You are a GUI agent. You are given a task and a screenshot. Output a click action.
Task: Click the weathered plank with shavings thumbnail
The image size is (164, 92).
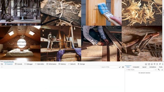coord(61,13)
